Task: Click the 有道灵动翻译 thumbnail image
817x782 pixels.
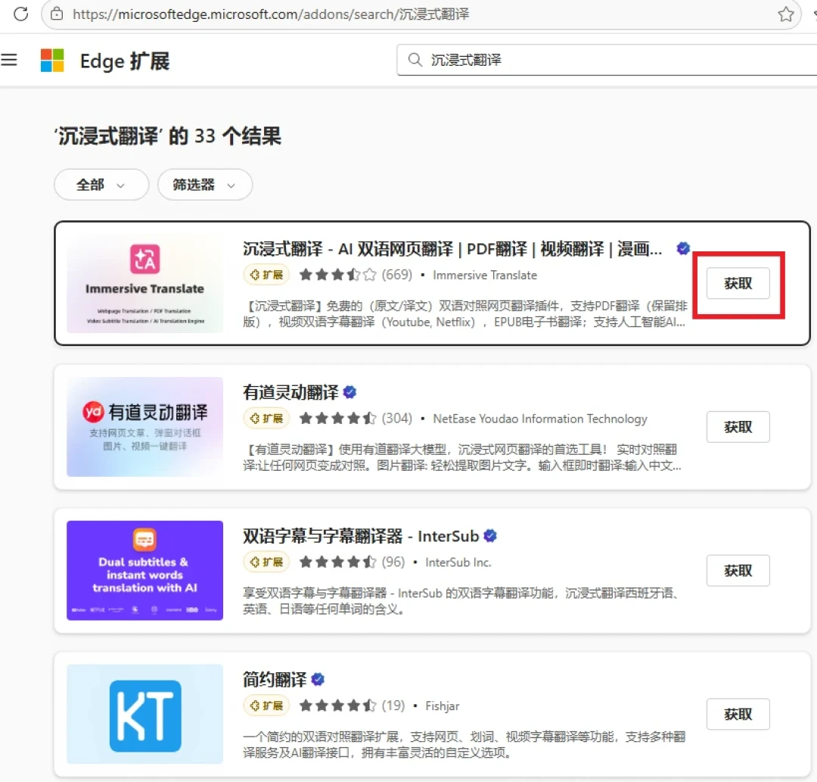Action: (144, 427)
